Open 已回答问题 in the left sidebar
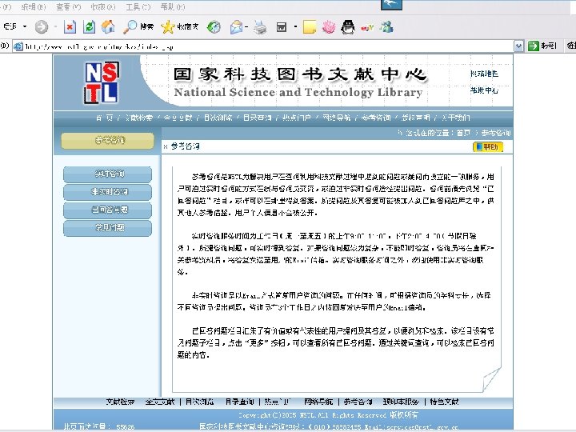This screenshot has width=576, height=432. (x=107, y=210)
